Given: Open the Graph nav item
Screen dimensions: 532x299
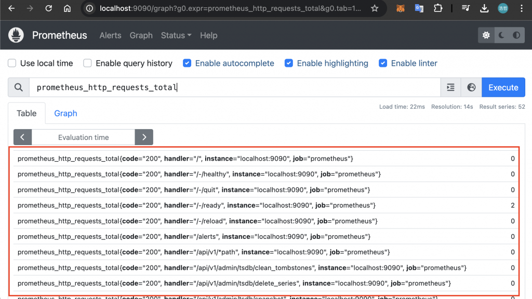Looking at the screenshot, I should coord(141,35).
